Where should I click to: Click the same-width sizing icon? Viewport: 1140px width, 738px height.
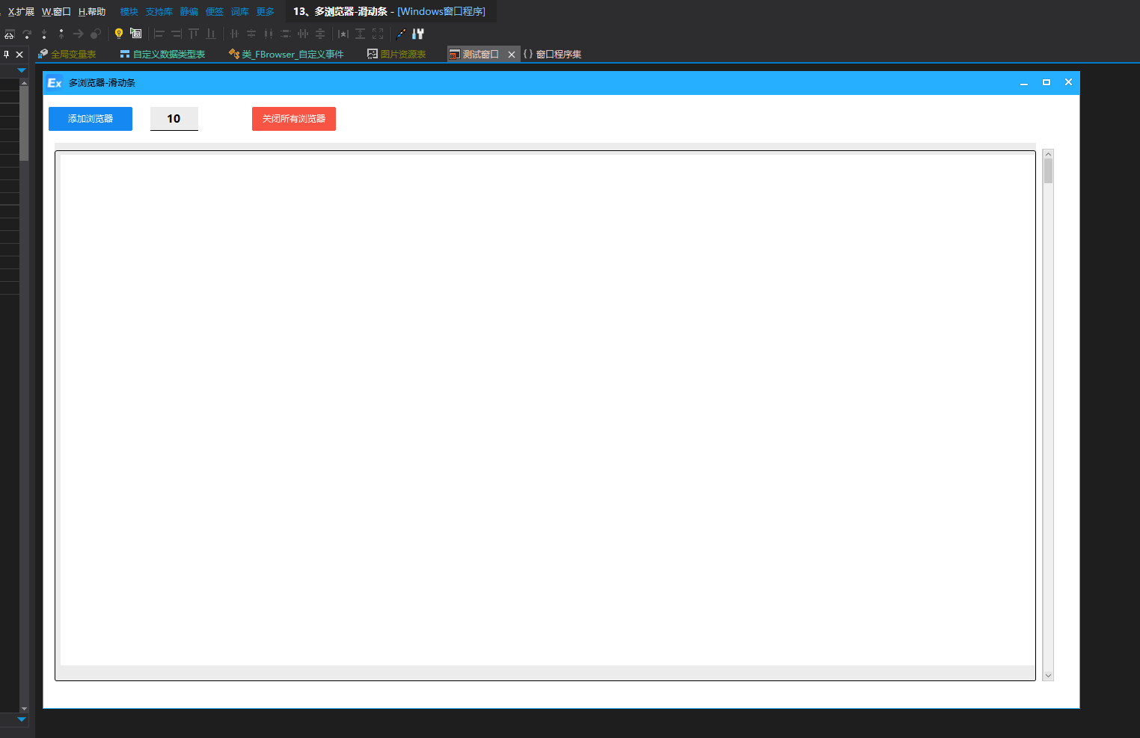point(343,34)
